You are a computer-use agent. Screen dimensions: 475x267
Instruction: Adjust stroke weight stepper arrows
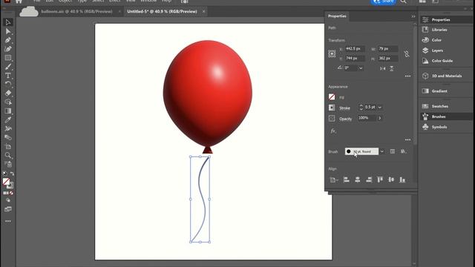click(361, 107)
